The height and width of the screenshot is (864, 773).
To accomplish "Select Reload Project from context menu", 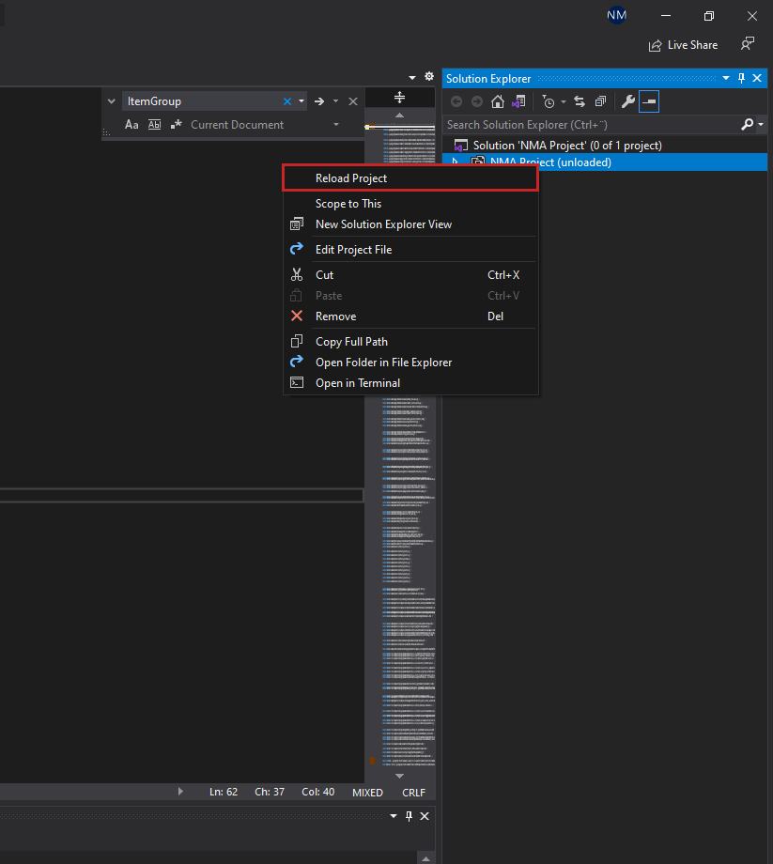I will (351, 178).
